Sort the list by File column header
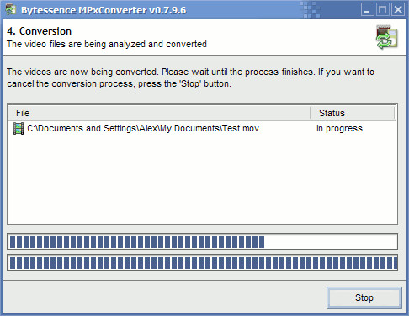The image size is (409, 316). click(159, 113)
